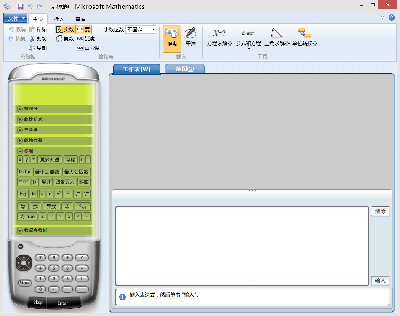Screen dimensions: 400x316
Task: Click the Expand (展开) button
Action: point(46,182)
